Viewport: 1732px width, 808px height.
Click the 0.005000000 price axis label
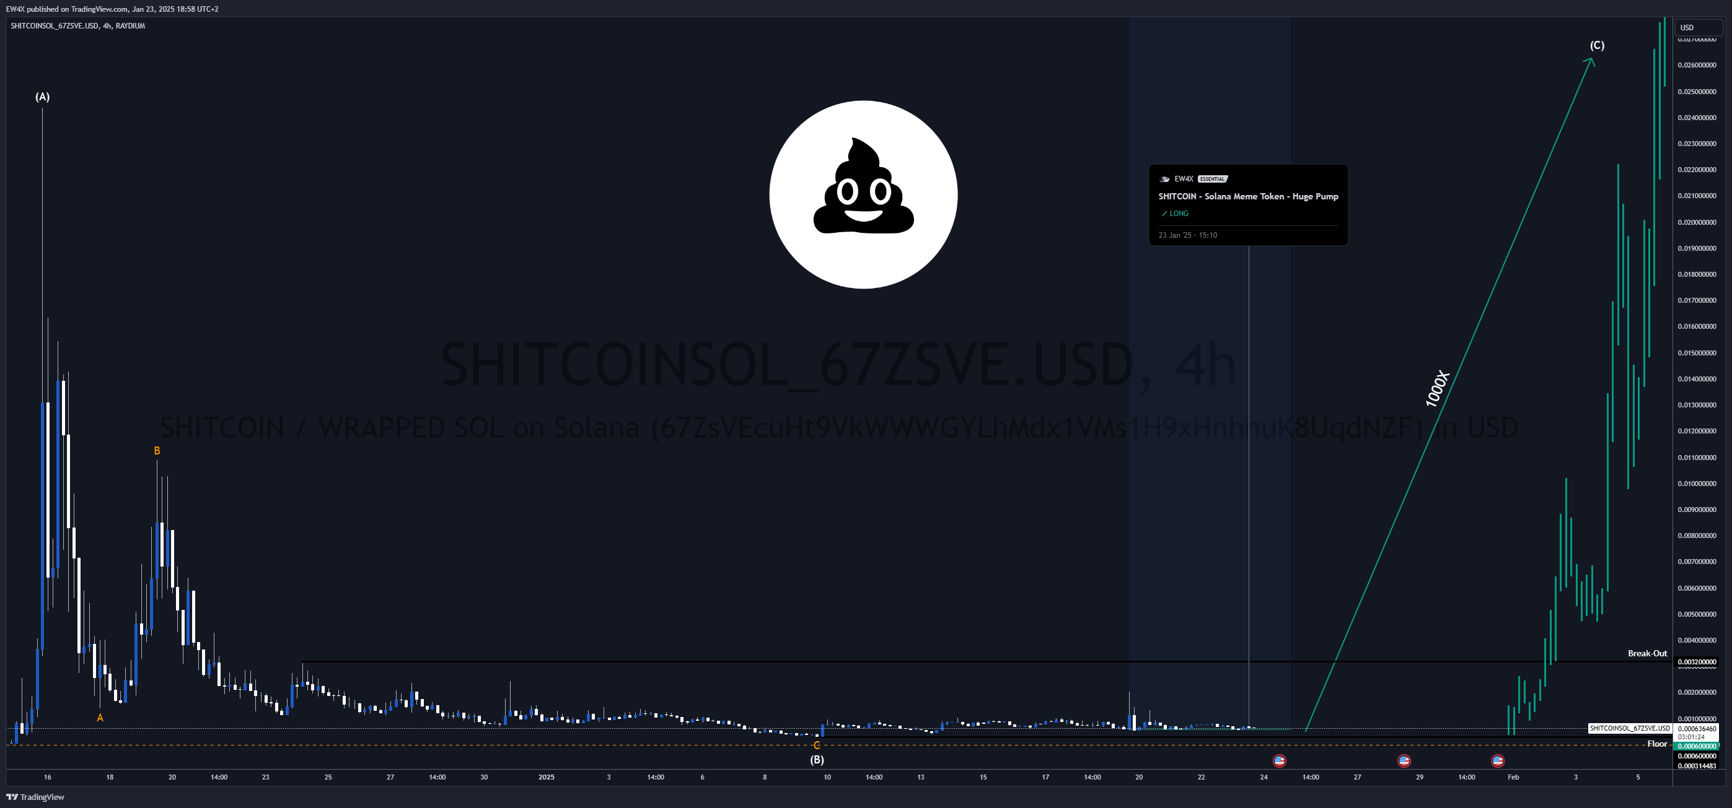pos(1697,614)
